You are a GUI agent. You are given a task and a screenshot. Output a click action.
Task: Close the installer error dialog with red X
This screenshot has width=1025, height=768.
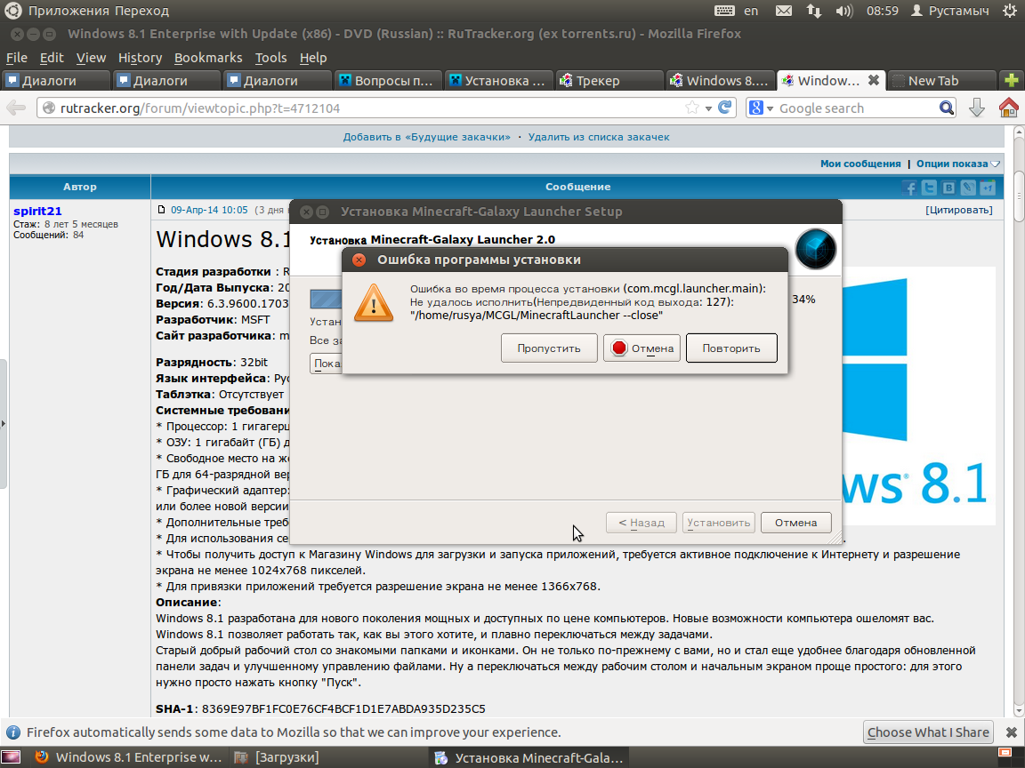pyautogui.click(x=359, y=260)
